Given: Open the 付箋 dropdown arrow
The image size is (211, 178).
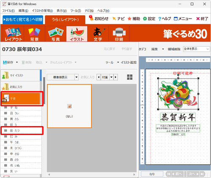Looking at the screenshot, I should (111, 77).
